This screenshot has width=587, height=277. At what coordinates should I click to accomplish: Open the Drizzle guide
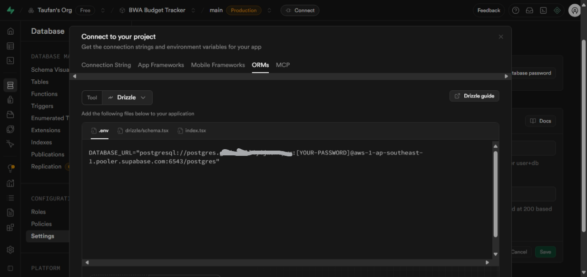click(x=474, y=96)
